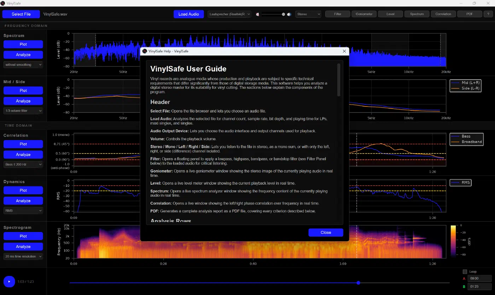Click the 1:03 / 1:23 playback time
The height and width of the screenshot is (295, 495).
(26, 282)
